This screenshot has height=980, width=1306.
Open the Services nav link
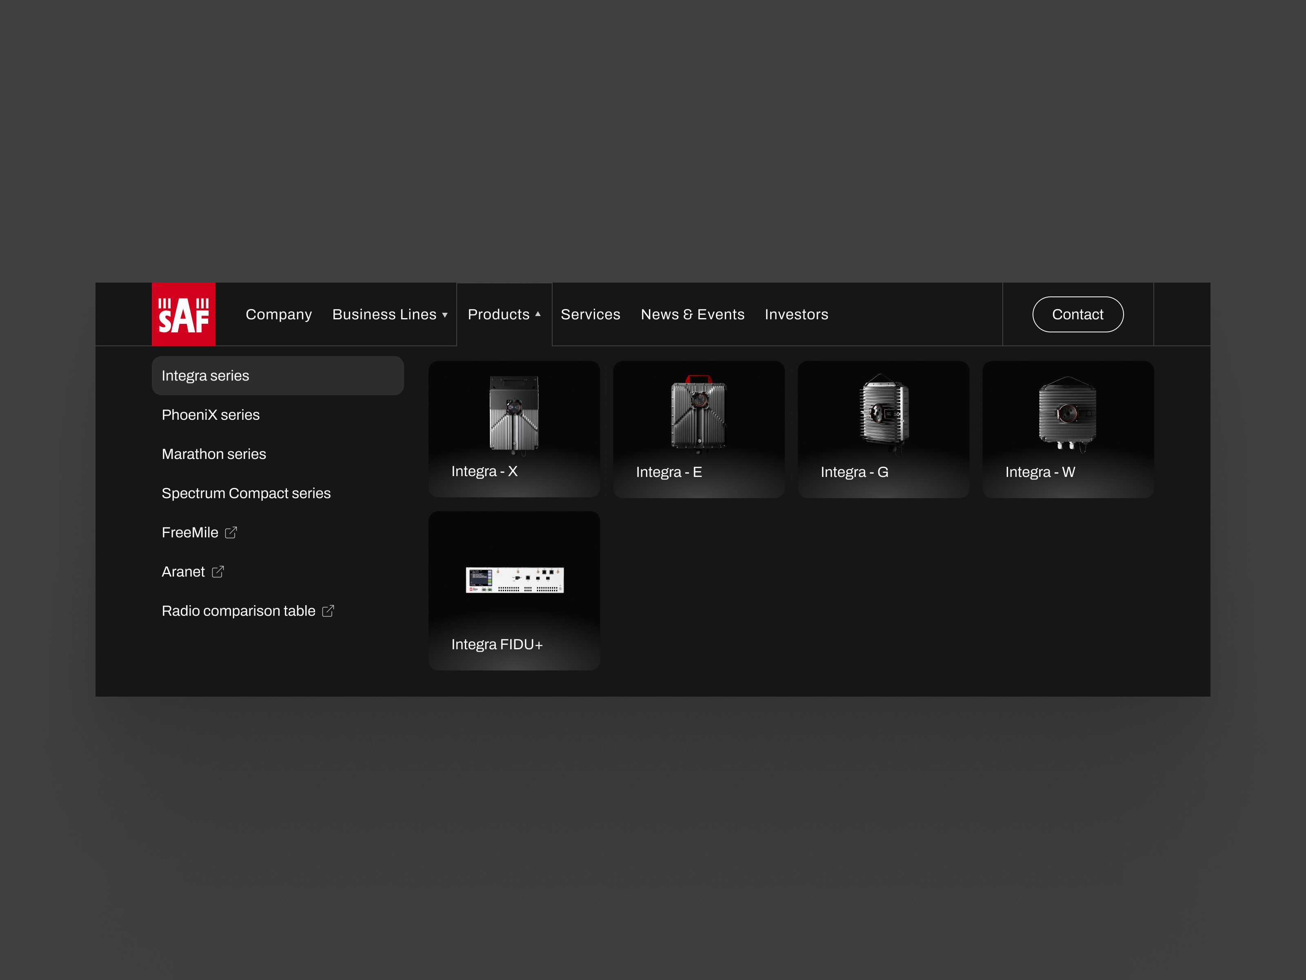coord(591,314)
